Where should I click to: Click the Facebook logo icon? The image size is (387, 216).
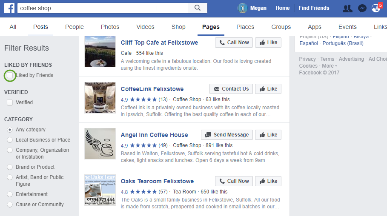click(x=9, y=8)
